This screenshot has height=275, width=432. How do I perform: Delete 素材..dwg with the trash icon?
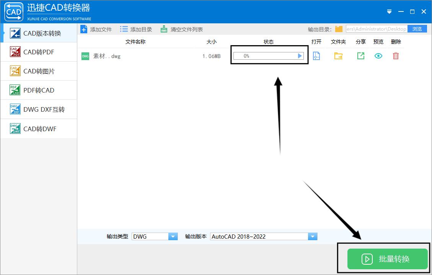[396, 56]
